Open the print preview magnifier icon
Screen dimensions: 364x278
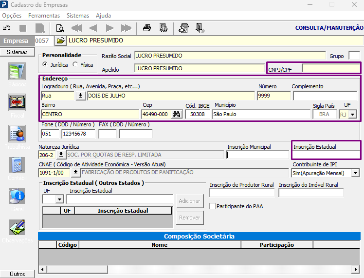point(60,28)
